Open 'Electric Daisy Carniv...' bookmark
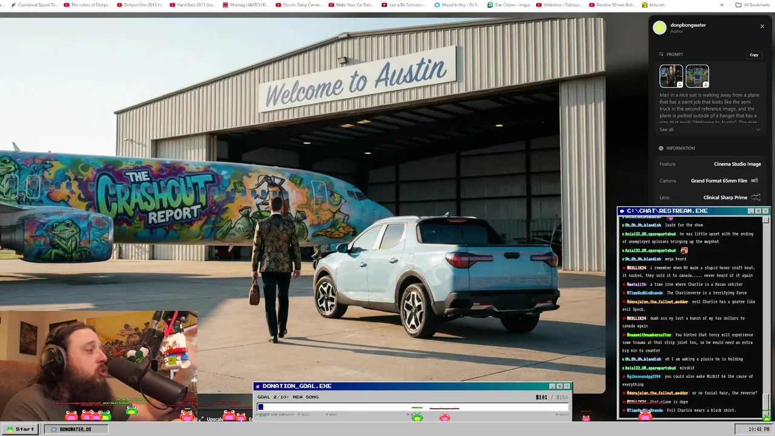The height and width of the screenshot is (436, 775). point(298,5)
